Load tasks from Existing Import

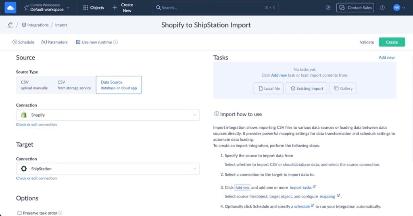click(x=306, y=88)
